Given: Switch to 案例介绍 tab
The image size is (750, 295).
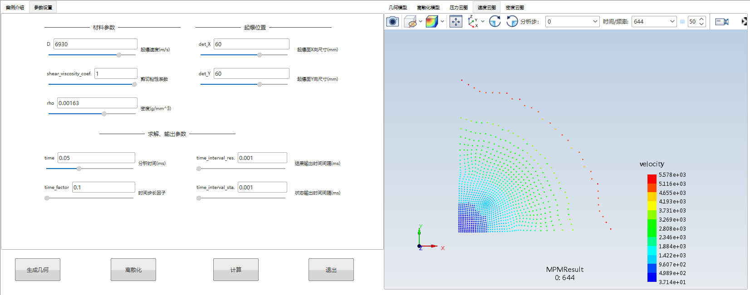Looking at the screenshot, I should pos(15,7).
